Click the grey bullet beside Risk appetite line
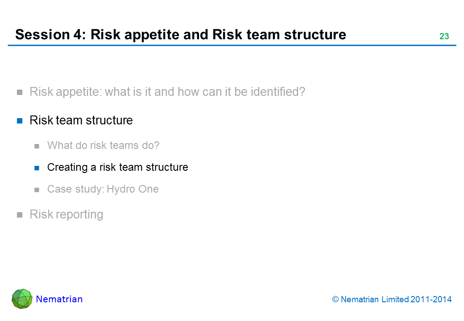Screen dimensions: 464x321 pyautogui.click(x=20, y=93)
